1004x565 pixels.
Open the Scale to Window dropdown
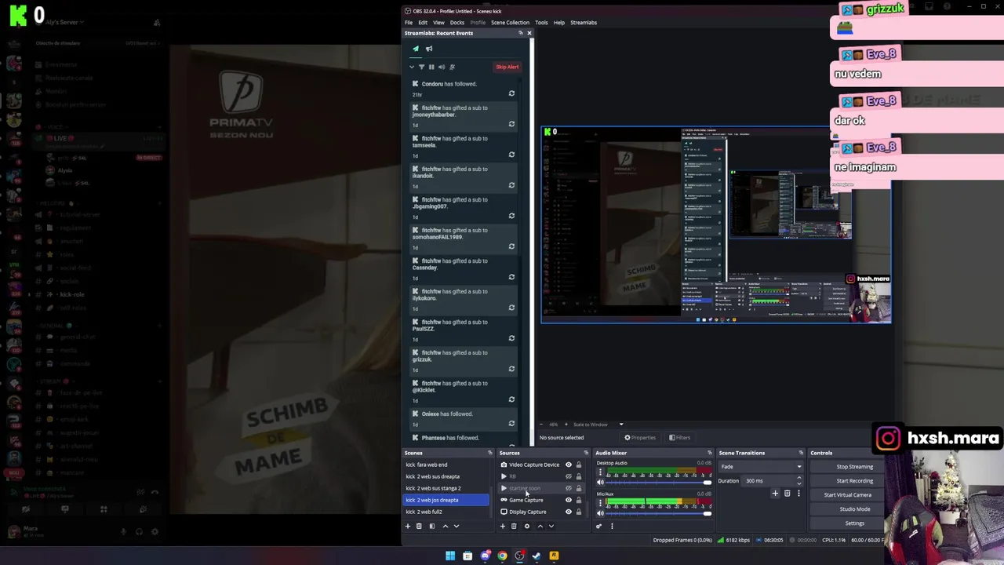[598, 425]
